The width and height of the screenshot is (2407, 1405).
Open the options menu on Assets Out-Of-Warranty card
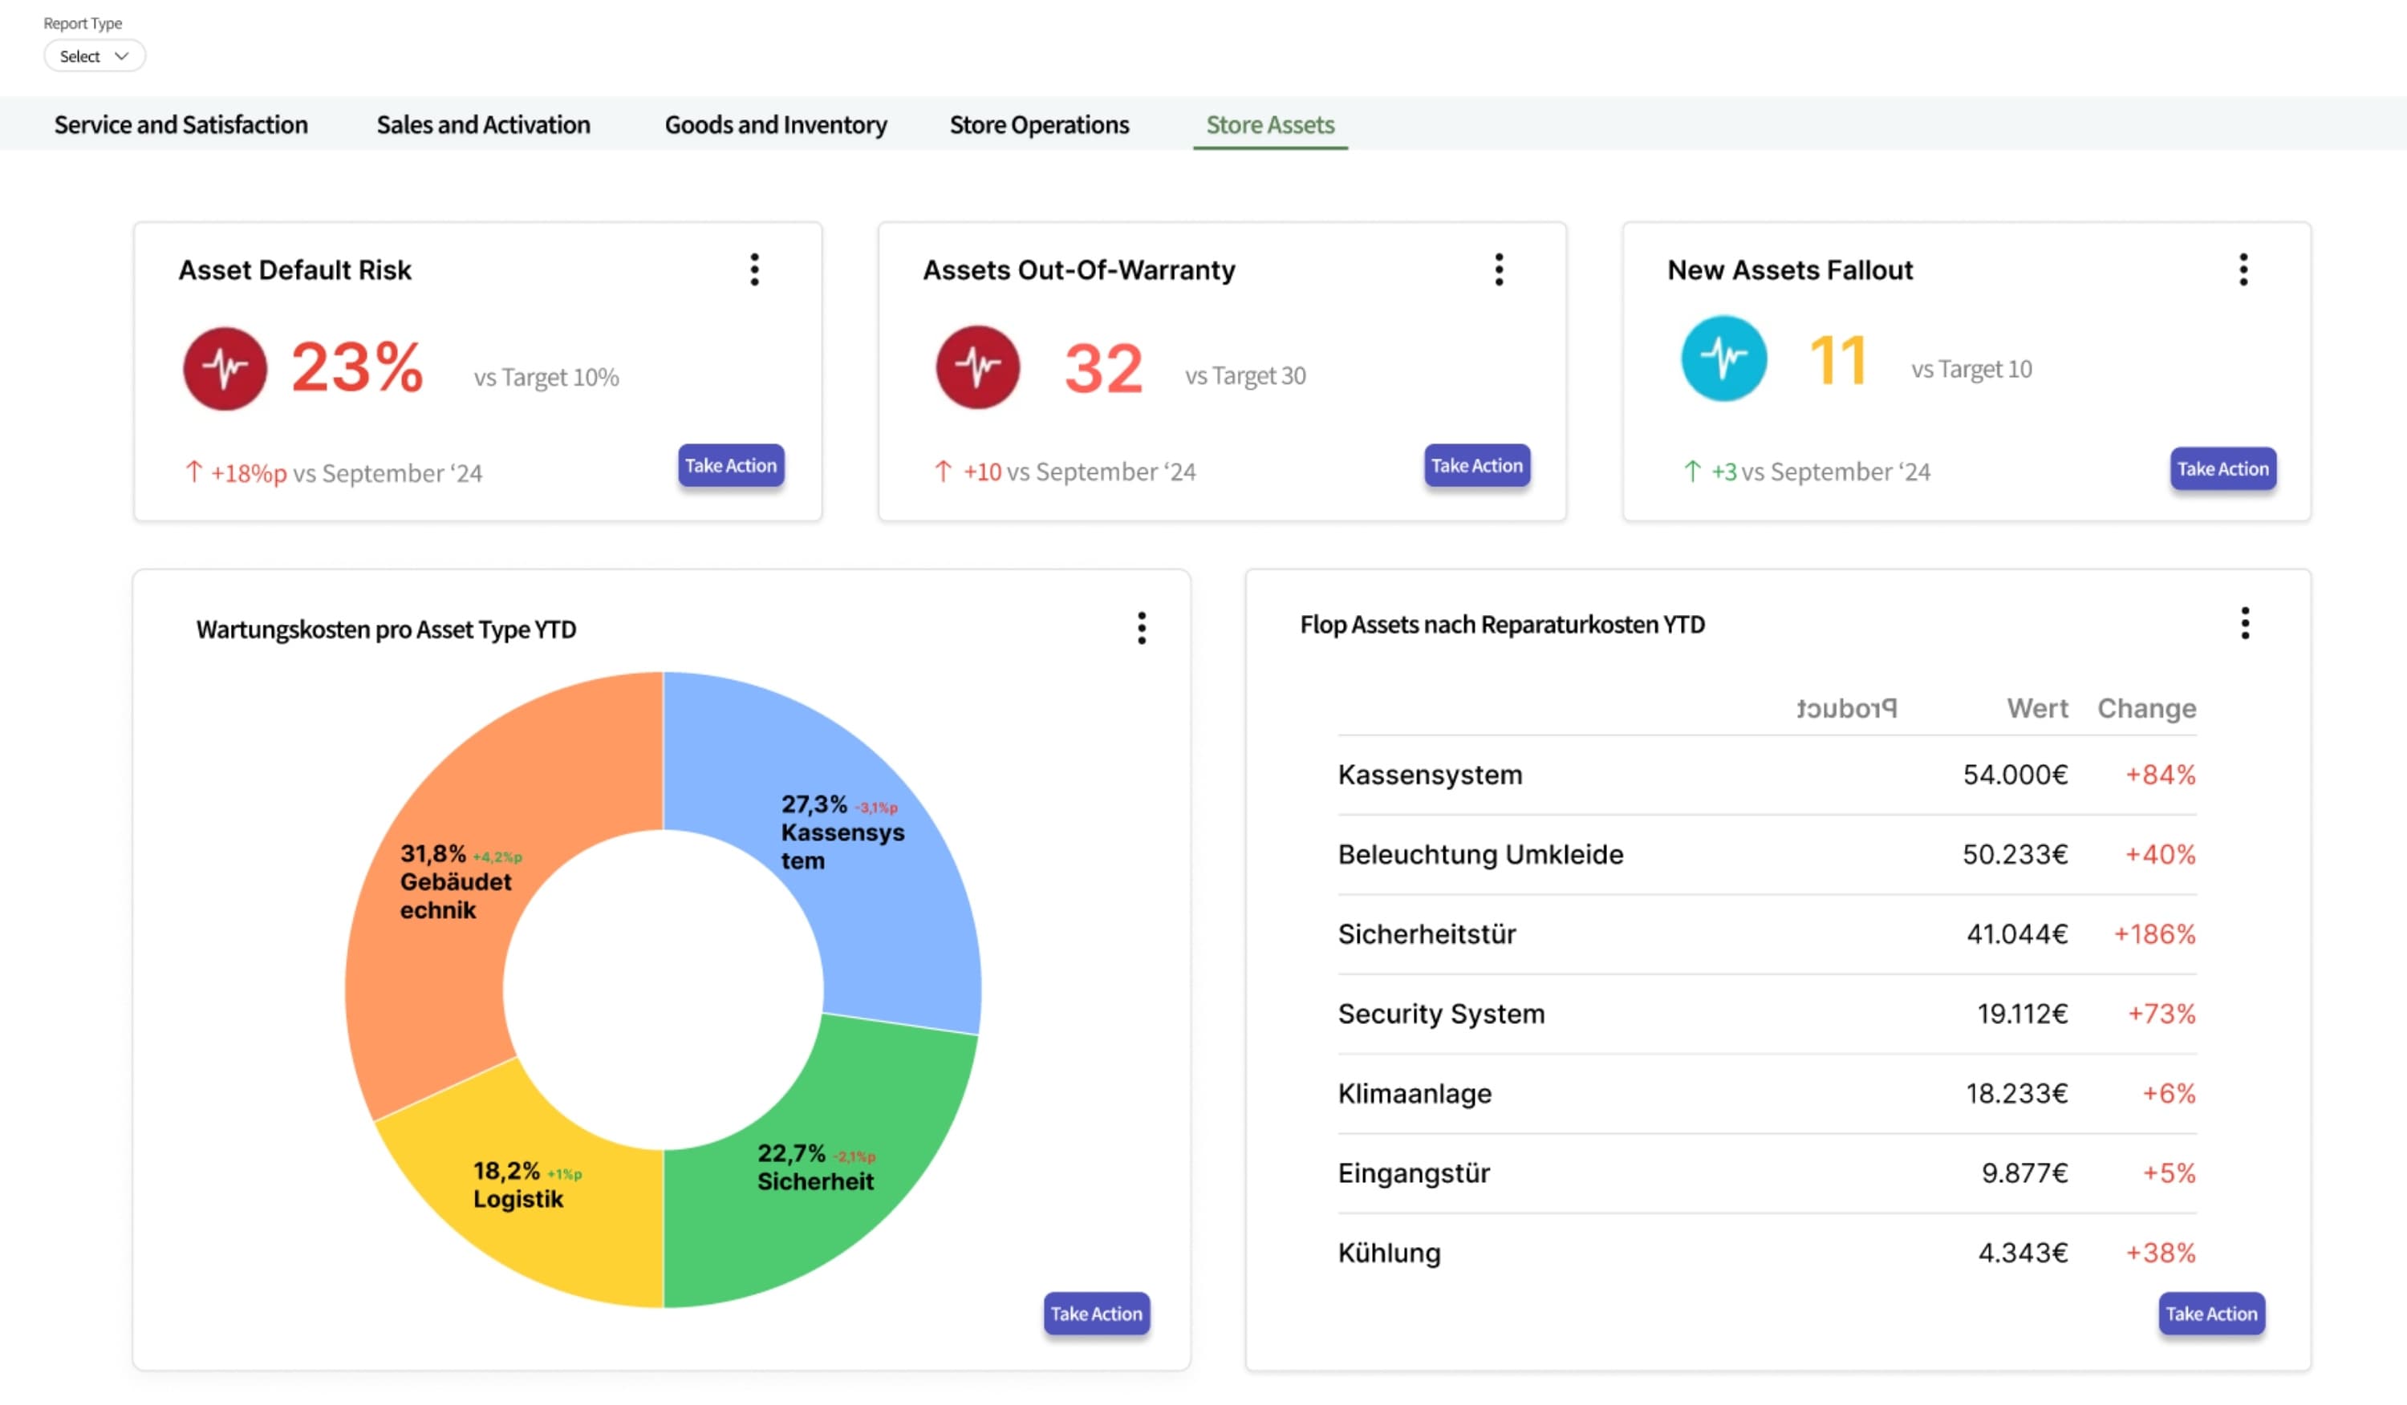[1499, 270]
